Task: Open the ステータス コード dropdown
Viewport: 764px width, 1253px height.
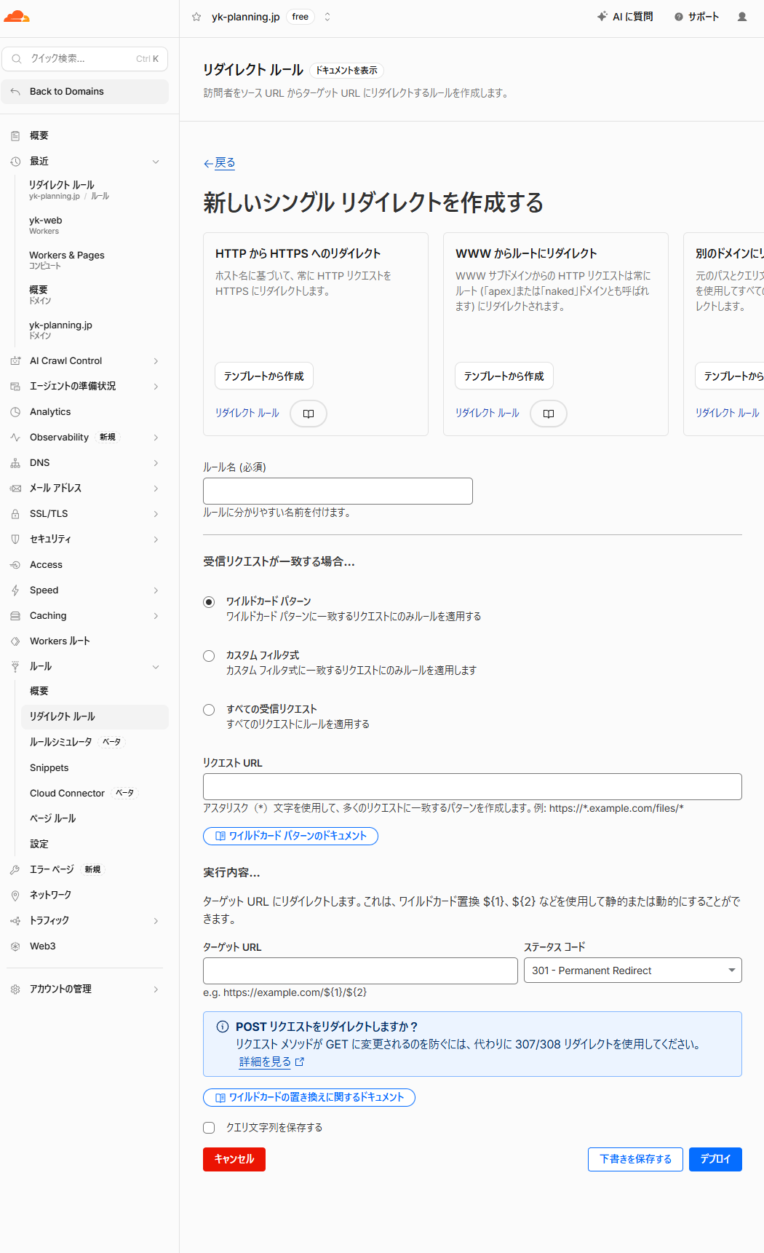Action: coord(633,971)
